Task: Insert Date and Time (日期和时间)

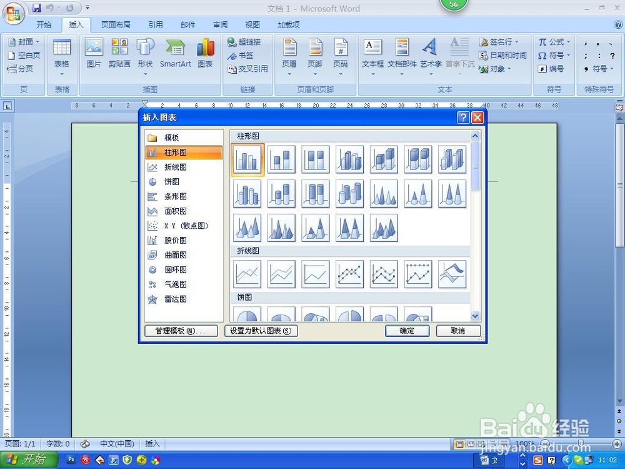Action: (x=503, y=56)
